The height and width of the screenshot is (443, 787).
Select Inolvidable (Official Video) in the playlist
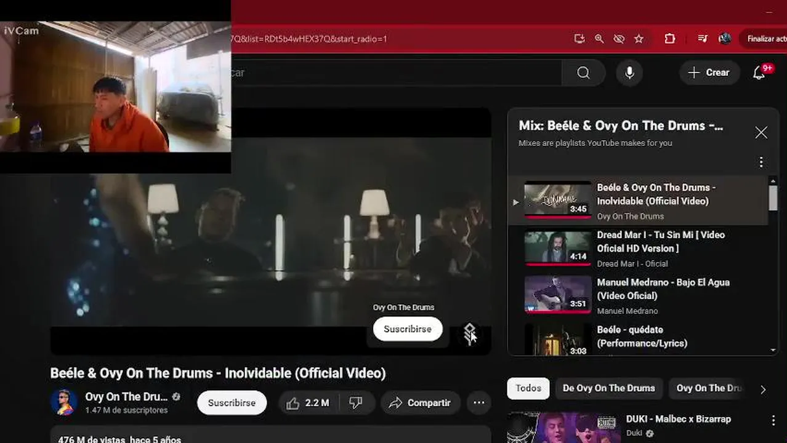(x=656, y=194)
